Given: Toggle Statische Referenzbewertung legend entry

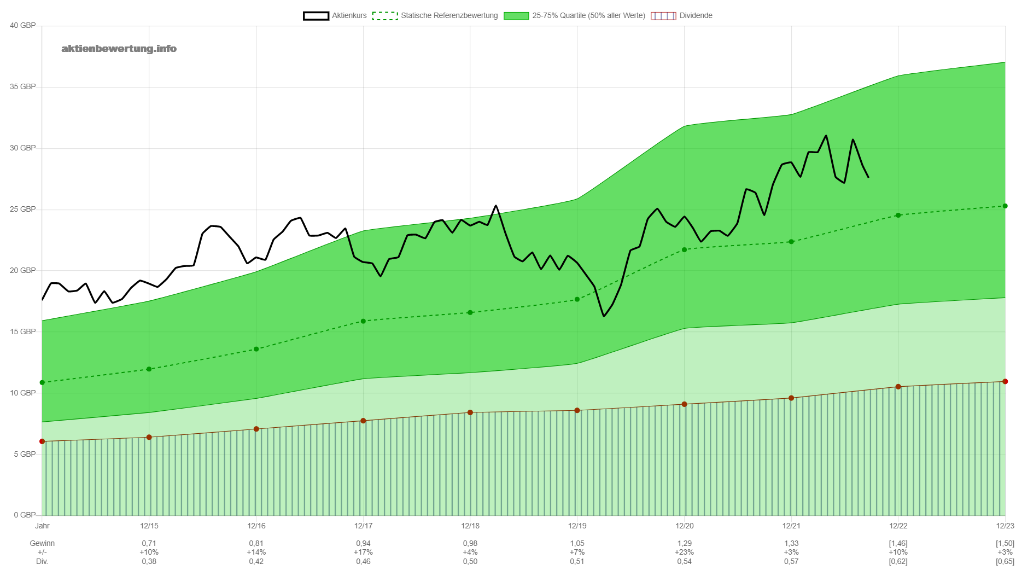Looking at the screenshot, I should click(x=435, y=16).
